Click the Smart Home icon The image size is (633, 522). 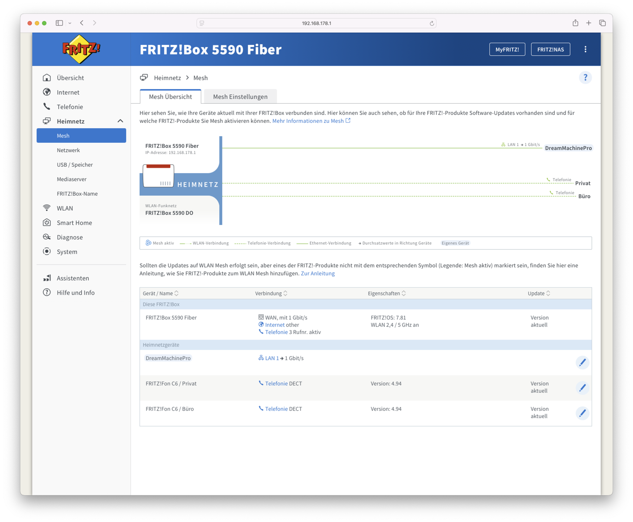click(x=47, y=222)
